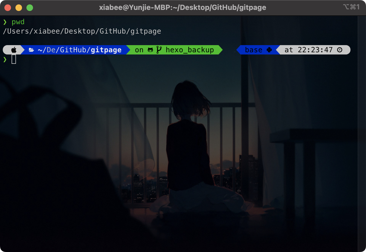Click the git branch icon before hexo_backup
Screen dimensions: 366x252
pyautogui.click(x=159, y=50)
